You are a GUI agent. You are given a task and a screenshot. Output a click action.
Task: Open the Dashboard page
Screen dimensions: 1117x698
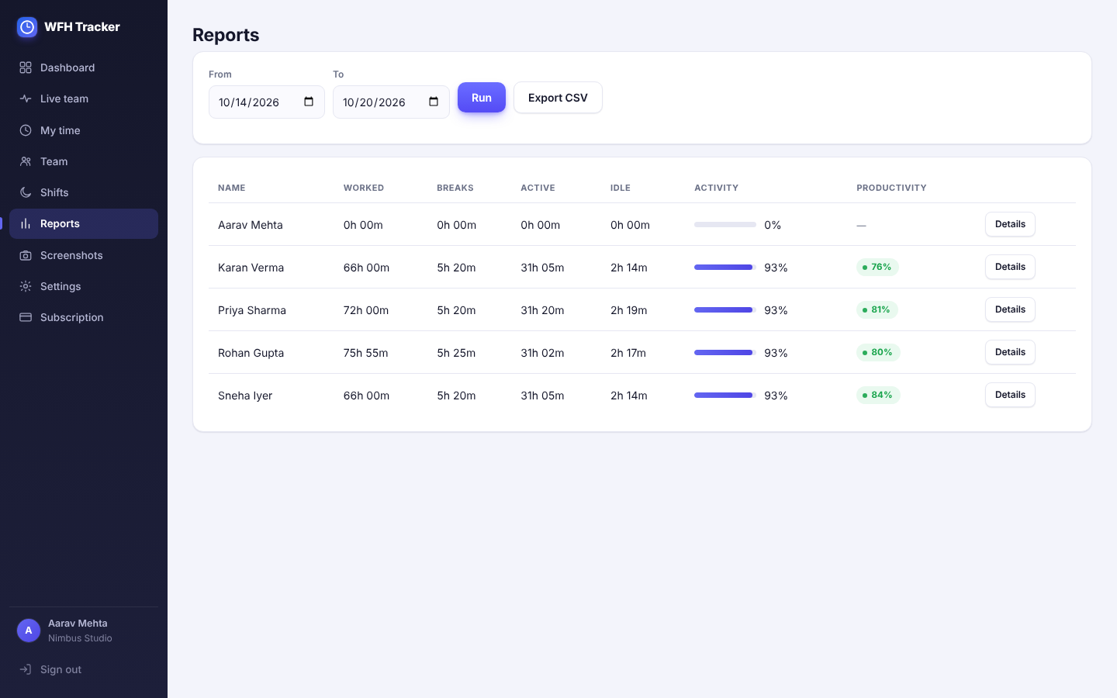[x=84, y=67]
